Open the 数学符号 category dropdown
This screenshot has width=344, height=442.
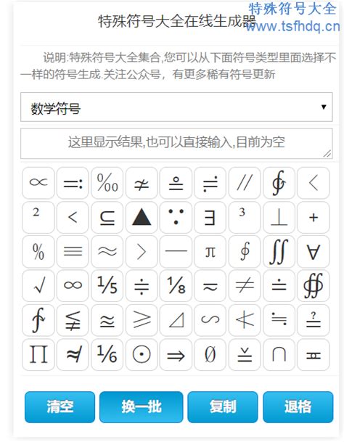[176, 107]
